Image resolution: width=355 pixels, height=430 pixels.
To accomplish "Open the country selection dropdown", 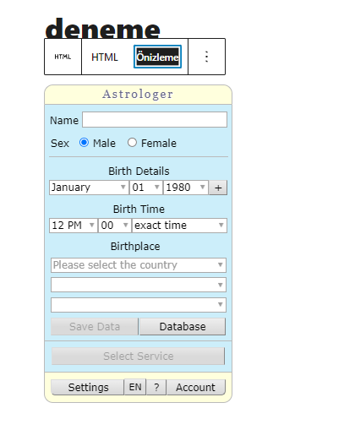I will [139, 265].
